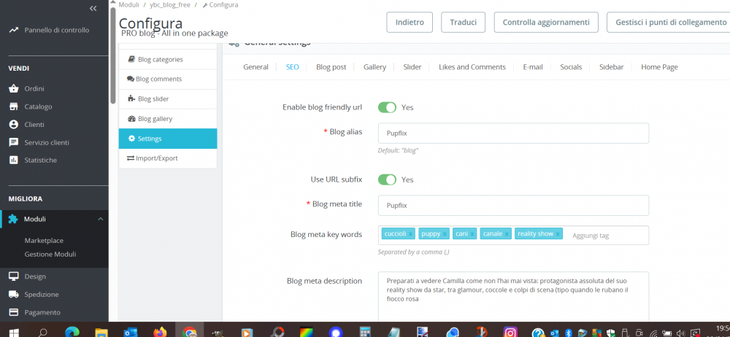Click Controlla aggiornamenti button
This screenshot has width=730, height=337.
(546, 23)
